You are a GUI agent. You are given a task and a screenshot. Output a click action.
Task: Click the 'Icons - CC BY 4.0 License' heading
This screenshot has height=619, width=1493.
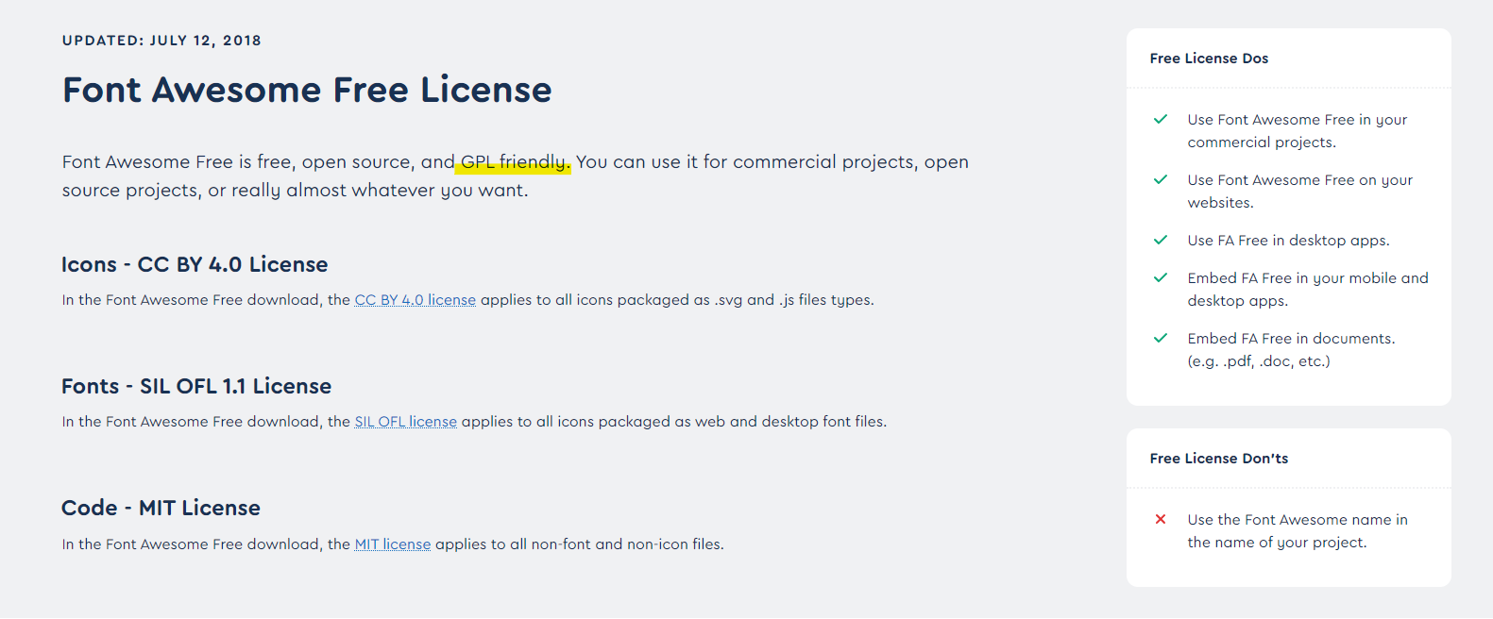[195, 264]
